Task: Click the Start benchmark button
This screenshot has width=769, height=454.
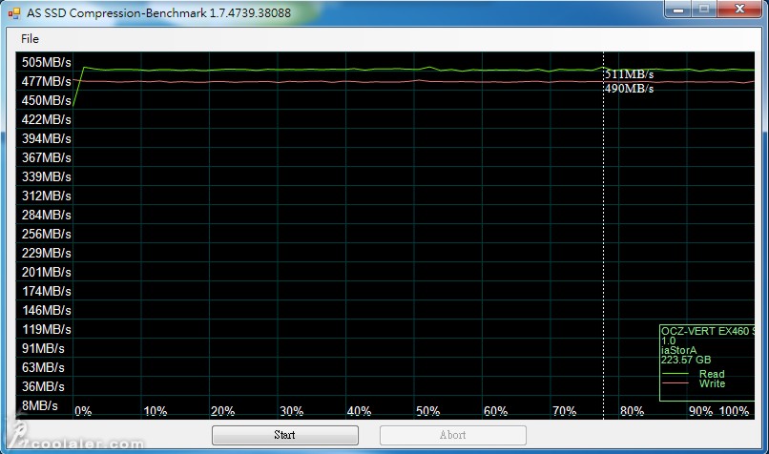Action: 285,435
